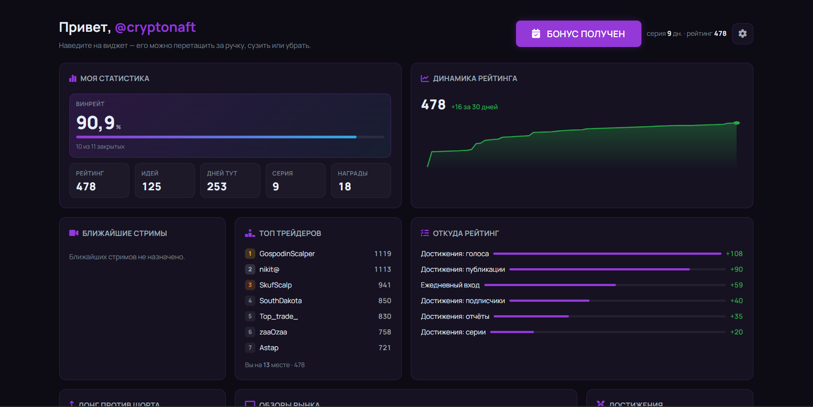Click the +40 value for подписчики
The height and width of the screenshot is (407, 813).
pyautogui.click(x=736, y=301)
